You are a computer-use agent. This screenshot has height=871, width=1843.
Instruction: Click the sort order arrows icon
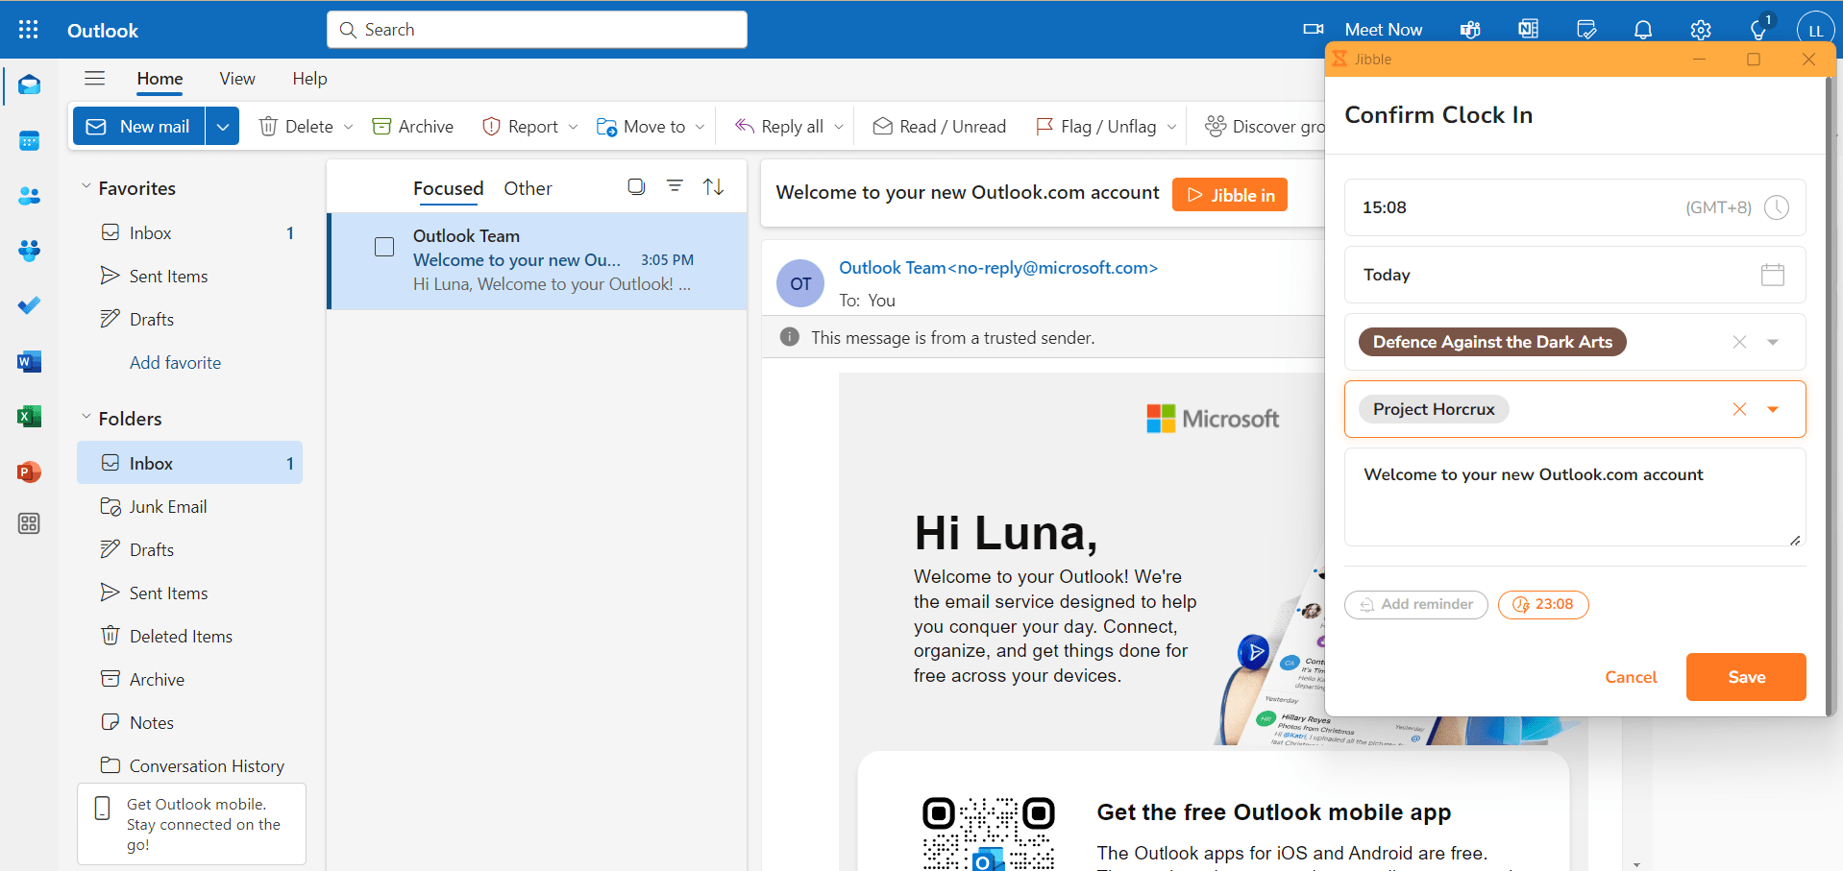coord(713,186)
